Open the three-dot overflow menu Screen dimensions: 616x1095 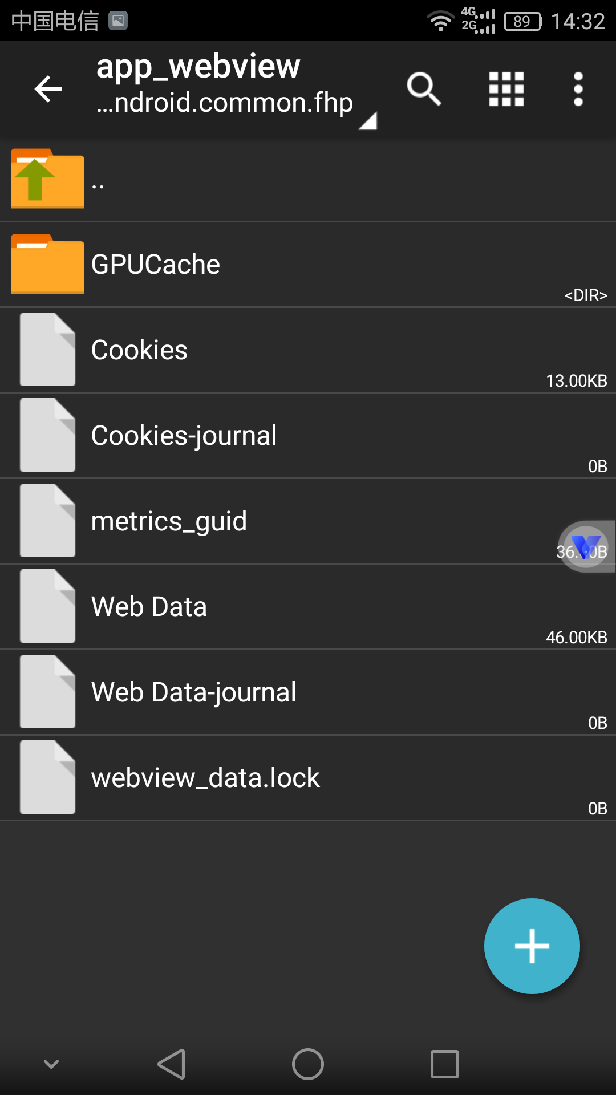578,89
